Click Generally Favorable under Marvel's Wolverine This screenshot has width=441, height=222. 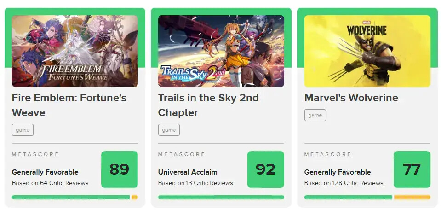point(338,172)
